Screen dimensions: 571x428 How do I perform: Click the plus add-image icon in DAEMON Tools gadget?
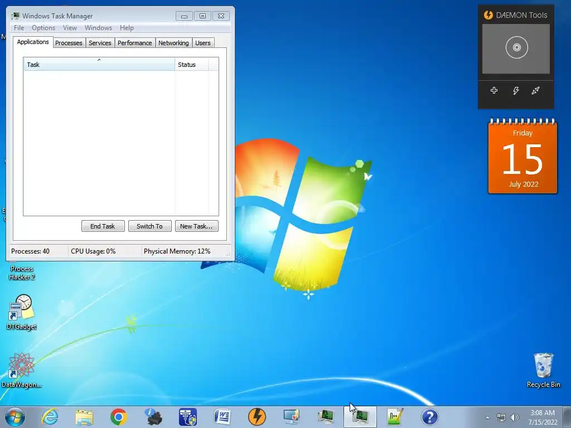[x=494, y=90]
